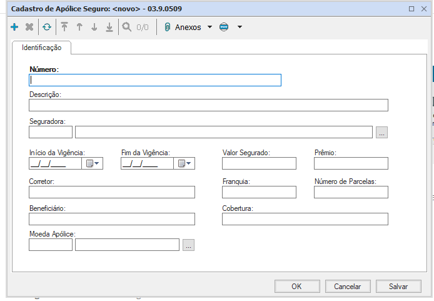The width and height of the screenshot is (434, 301).
Task: Select the Identificação tab
Action: pos(41,48)
